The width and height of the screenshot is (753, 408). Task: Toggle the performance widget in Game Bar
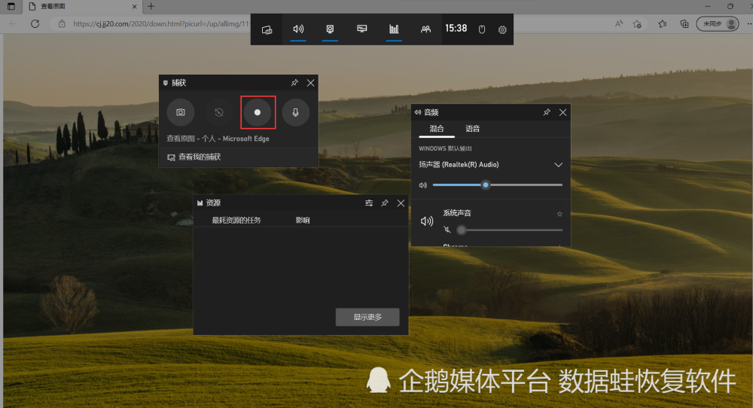[x=361, y=29]
